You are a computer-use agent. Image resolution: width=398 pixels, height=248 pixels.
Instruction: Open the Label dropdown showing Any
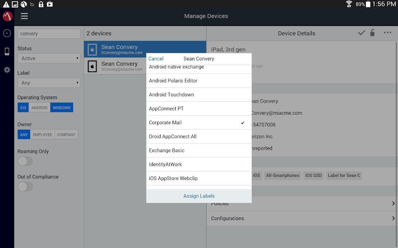click(49, 83)
